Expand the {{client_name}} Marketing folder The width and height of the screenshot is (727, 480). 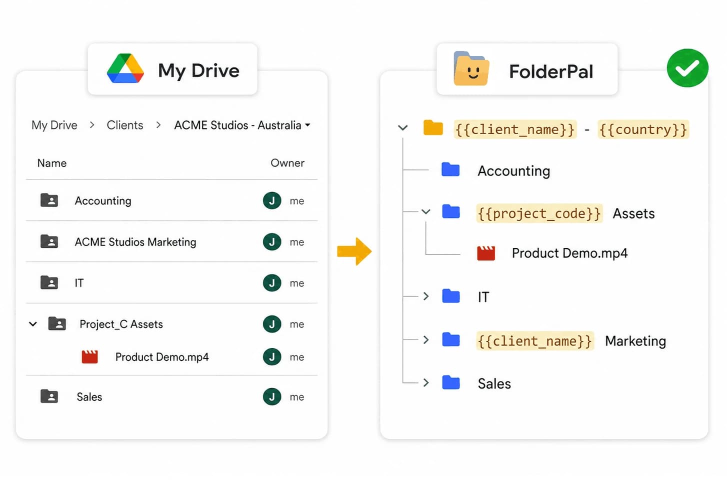[426, 340]
